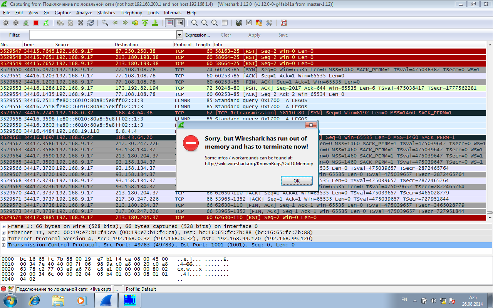
Task: Save this capture file icon
Action: [70, 23]
